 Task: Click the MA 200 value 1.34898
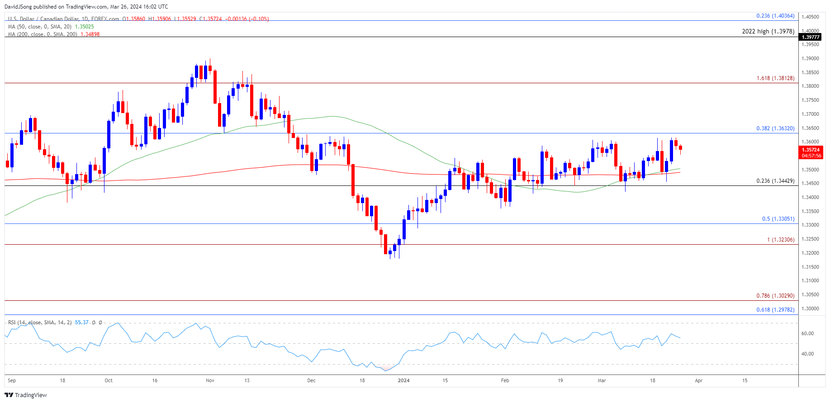coord(90,34)
